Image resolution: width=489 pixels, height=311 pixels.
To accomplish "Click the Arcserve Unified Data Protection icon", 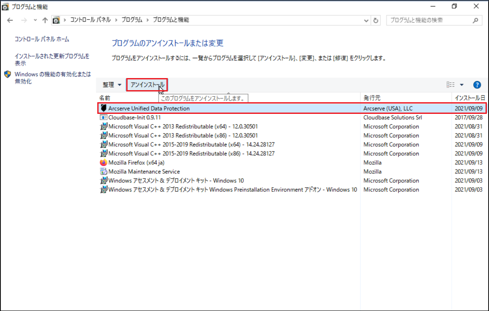I will 103,108.
